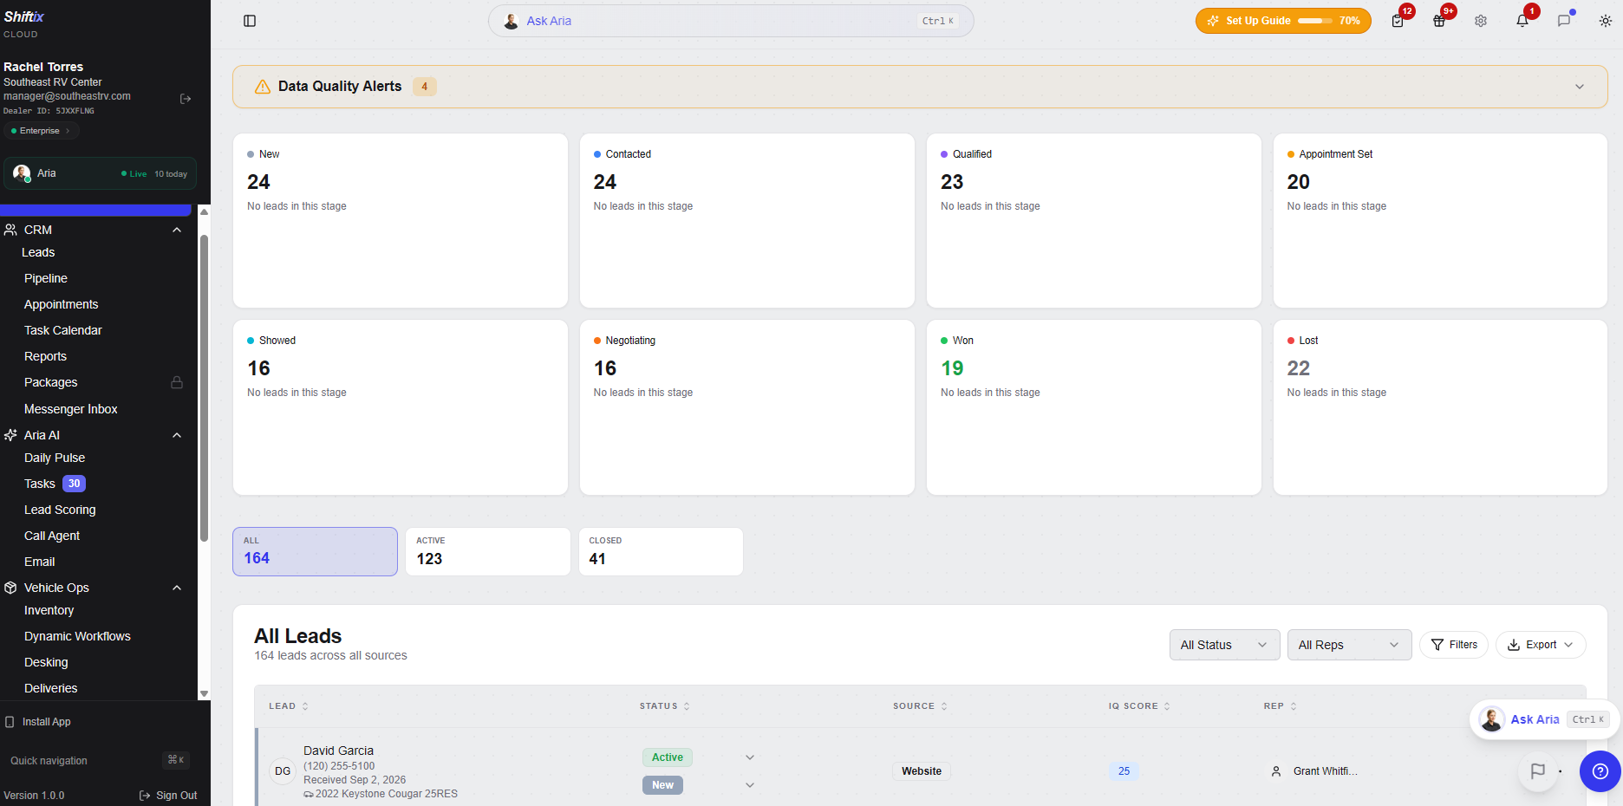Click the flag icon near Ask Aria
This screenshot has width=1623, height=806.
pyautogui.click(x=1538, y=771)
